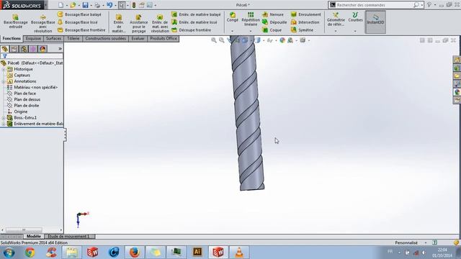
Task: Select Bossage/Base lissé command
Action: tap(78, 22)
